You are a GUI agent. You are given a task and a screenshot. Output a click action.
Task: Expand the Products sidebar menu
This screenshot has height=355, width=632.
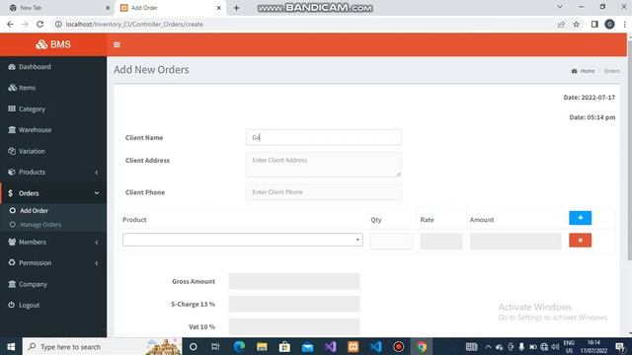point(53,172)
